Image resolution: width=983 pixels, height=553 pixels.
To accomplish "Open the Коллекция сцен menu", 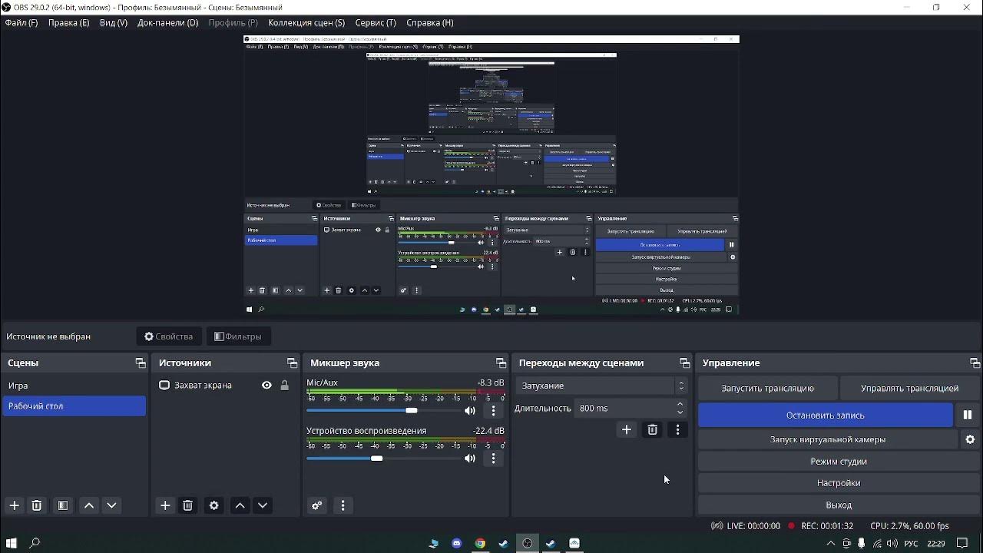I will [306, 23].
